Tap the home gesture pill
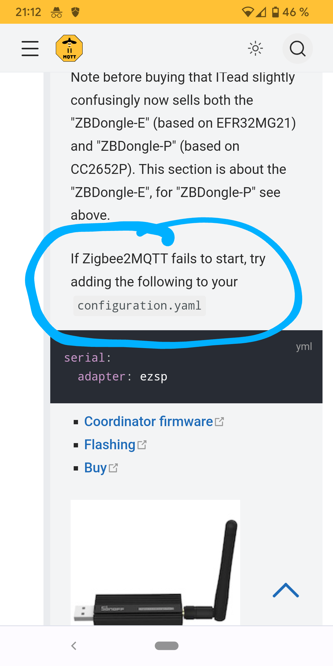The height and width of the screenshot is (666, 333). pyautogui.click(x=166, y=646)
